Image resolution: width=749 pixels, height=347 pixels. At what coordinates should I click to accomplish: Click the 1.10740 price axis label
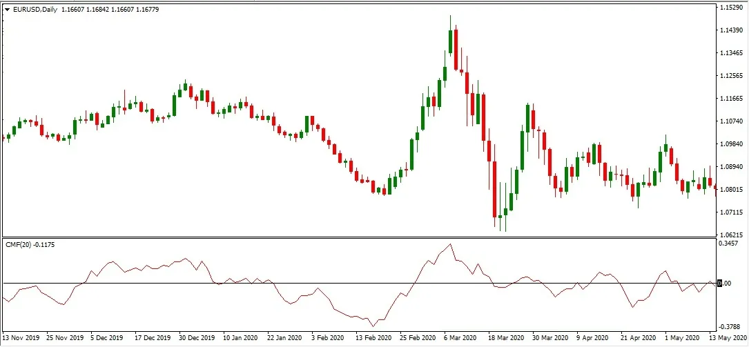[x=731, y=121]
